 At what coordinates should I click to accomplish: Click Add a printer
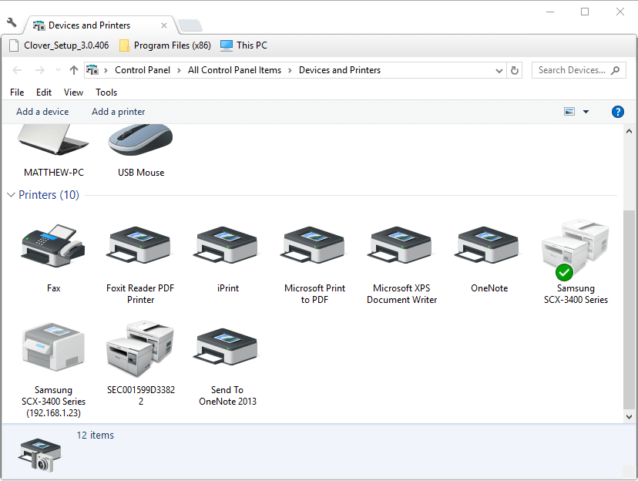coord(118,112)
